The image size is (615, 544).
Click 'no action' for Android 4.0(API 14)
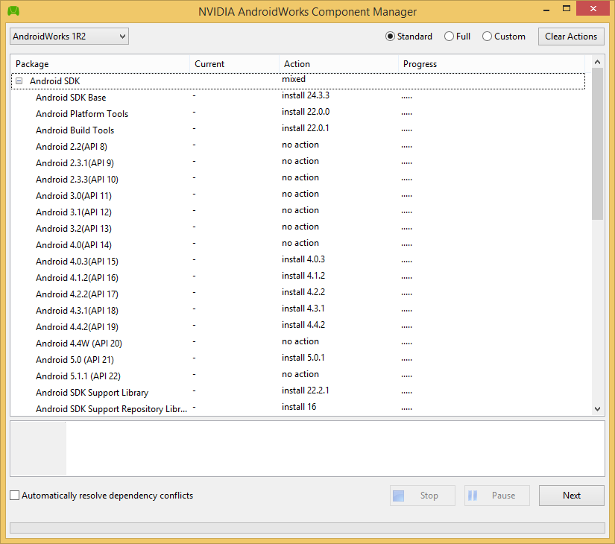pos(300,243)
